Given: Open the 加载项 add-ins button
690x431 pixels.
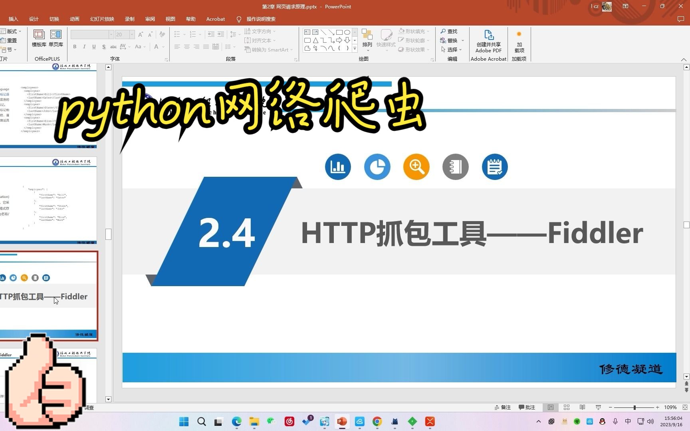Looking at the screenshot, I should 519,41.
